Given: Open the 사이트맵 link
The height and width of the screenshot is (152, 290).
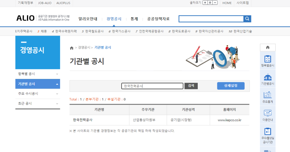Looking at the screenshot, I should tap(242, 3).
